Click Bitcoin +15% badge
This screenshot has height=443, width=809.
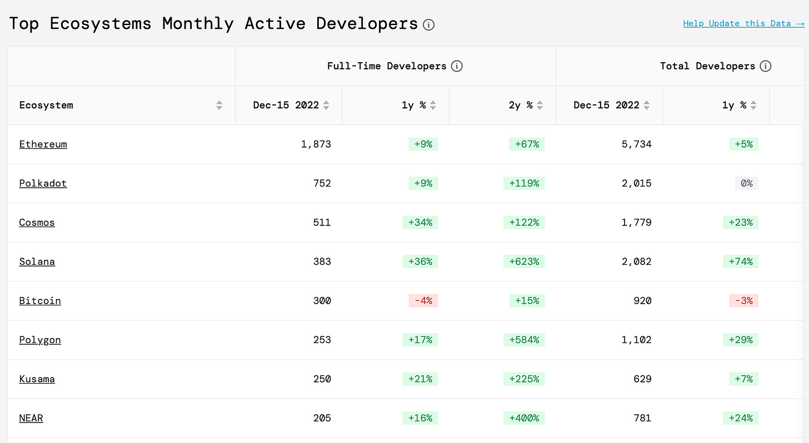[527, 301]
